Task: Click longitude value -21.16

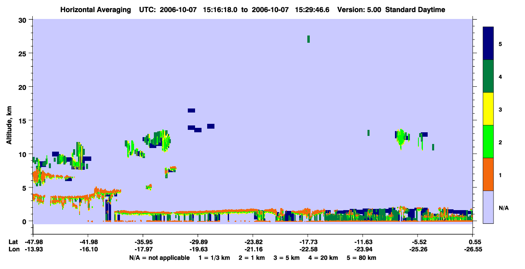Action: [252, 249]
